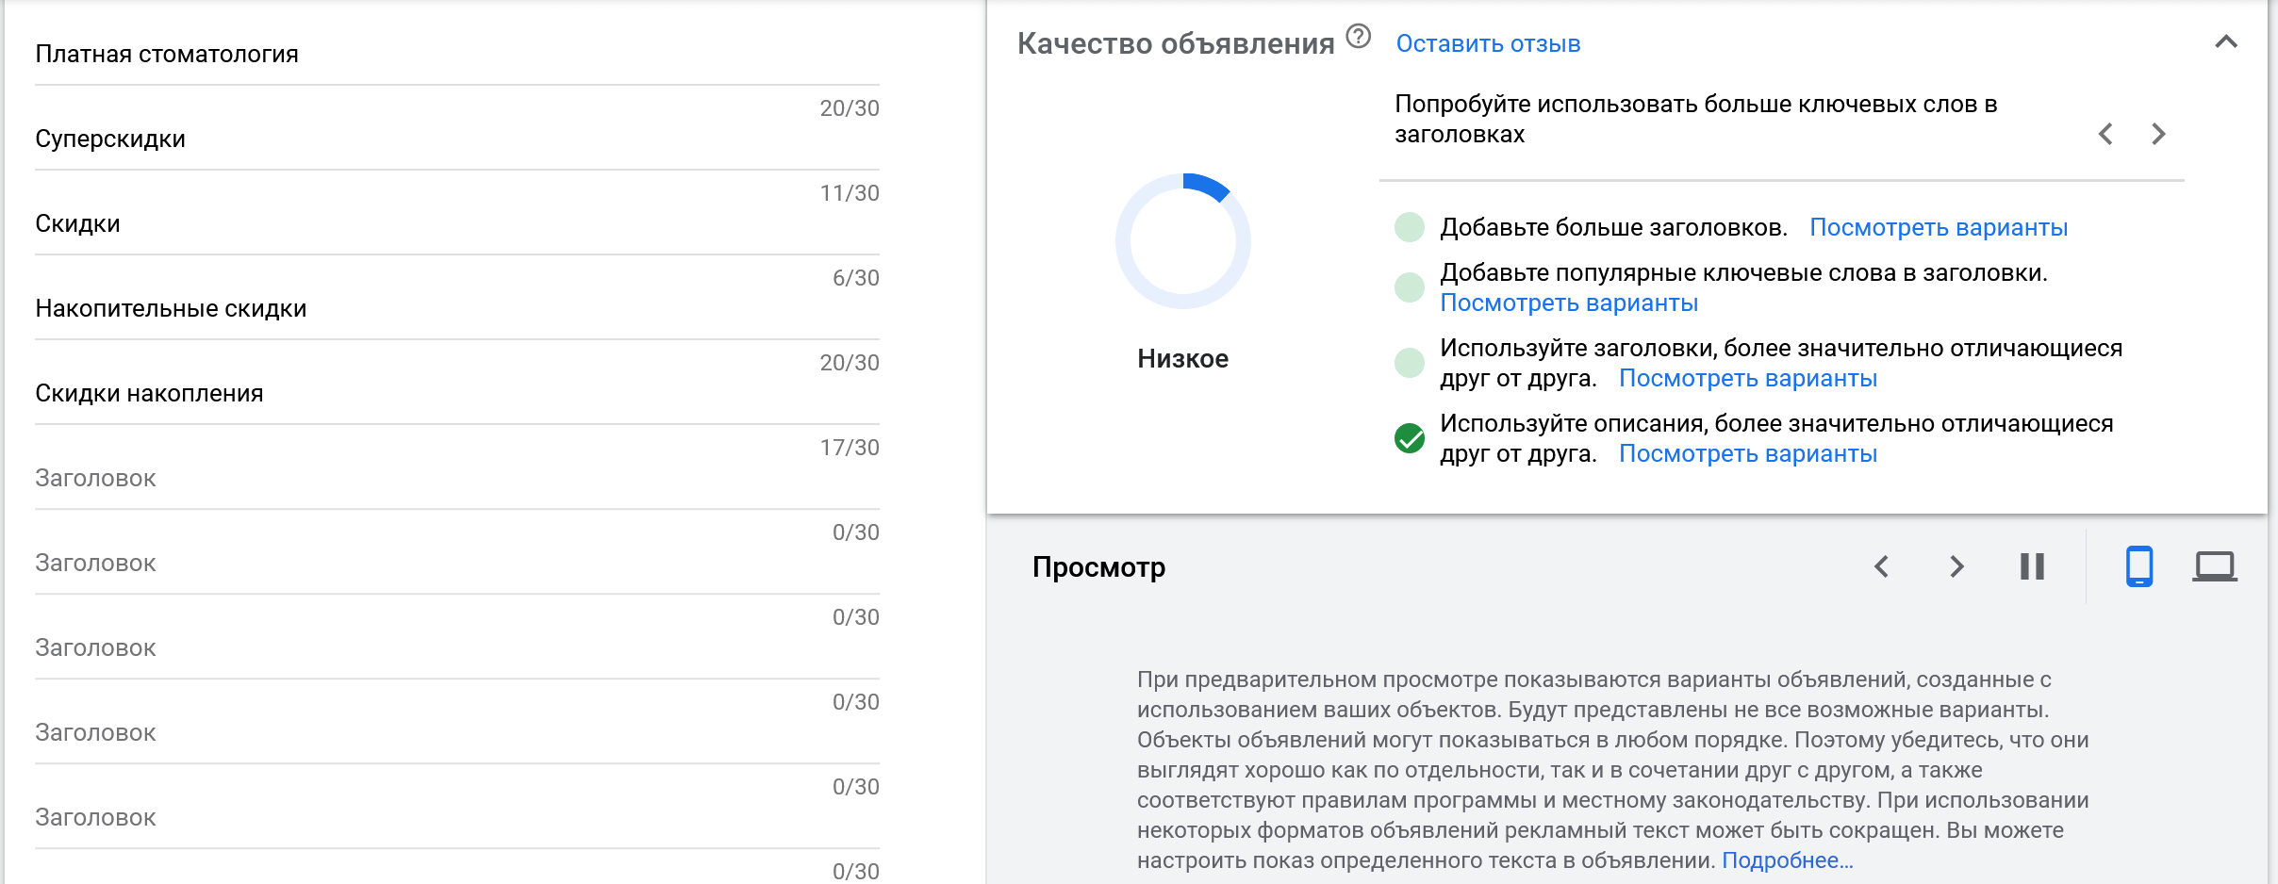Screen dimensions: 2278x884
Task: Select the 'Просмотр' section heading
Action: 1099,567
